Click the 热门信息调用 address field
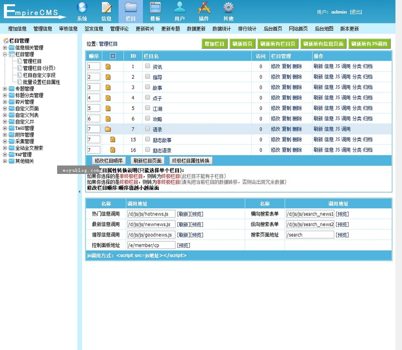This screenshot has width=402, height=350. point(151,214)
